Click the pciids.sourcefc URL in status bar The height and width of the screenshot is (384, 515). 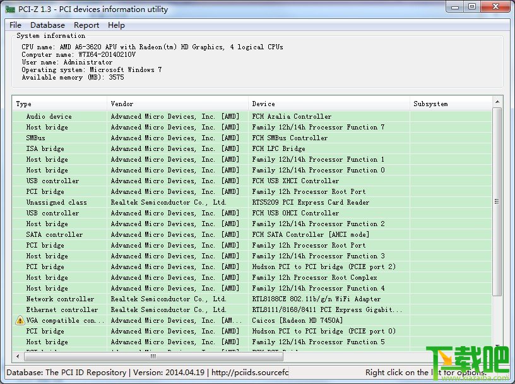pos(250,373)
